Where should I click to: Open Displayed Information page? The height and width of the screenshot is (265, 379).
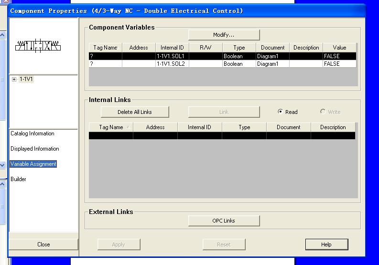click(35, 149)
